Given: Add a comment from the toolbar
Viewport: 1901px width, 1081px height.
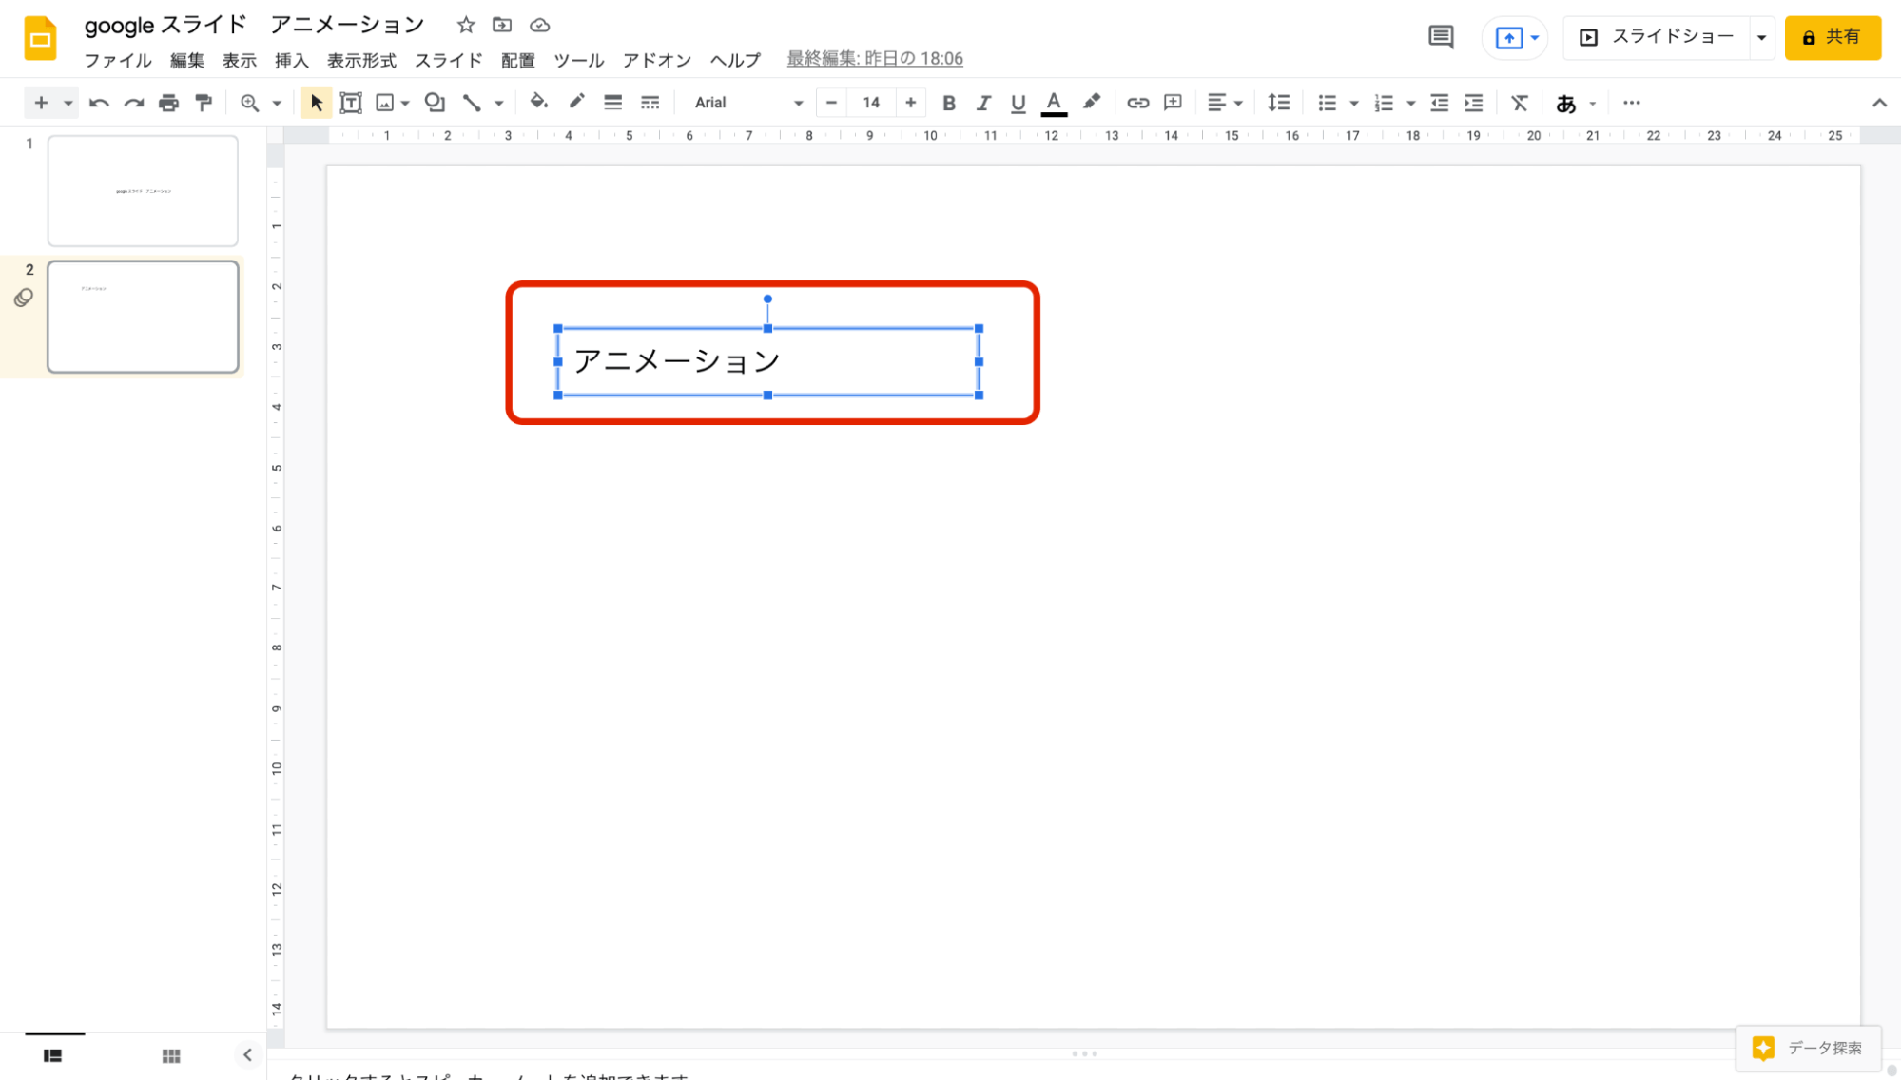Looking at the screenshot, I should (x=1174, y=103).
